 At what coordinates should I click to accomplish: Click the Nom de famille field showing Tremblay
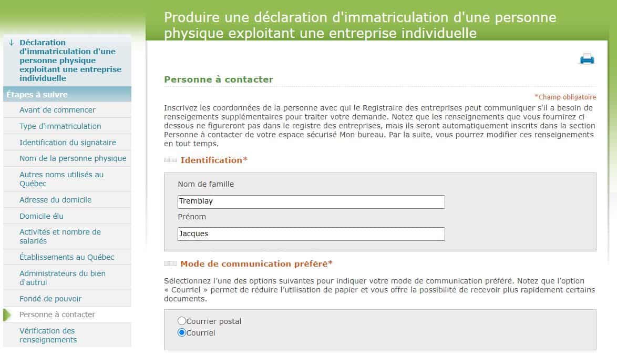tap(311, 201)
